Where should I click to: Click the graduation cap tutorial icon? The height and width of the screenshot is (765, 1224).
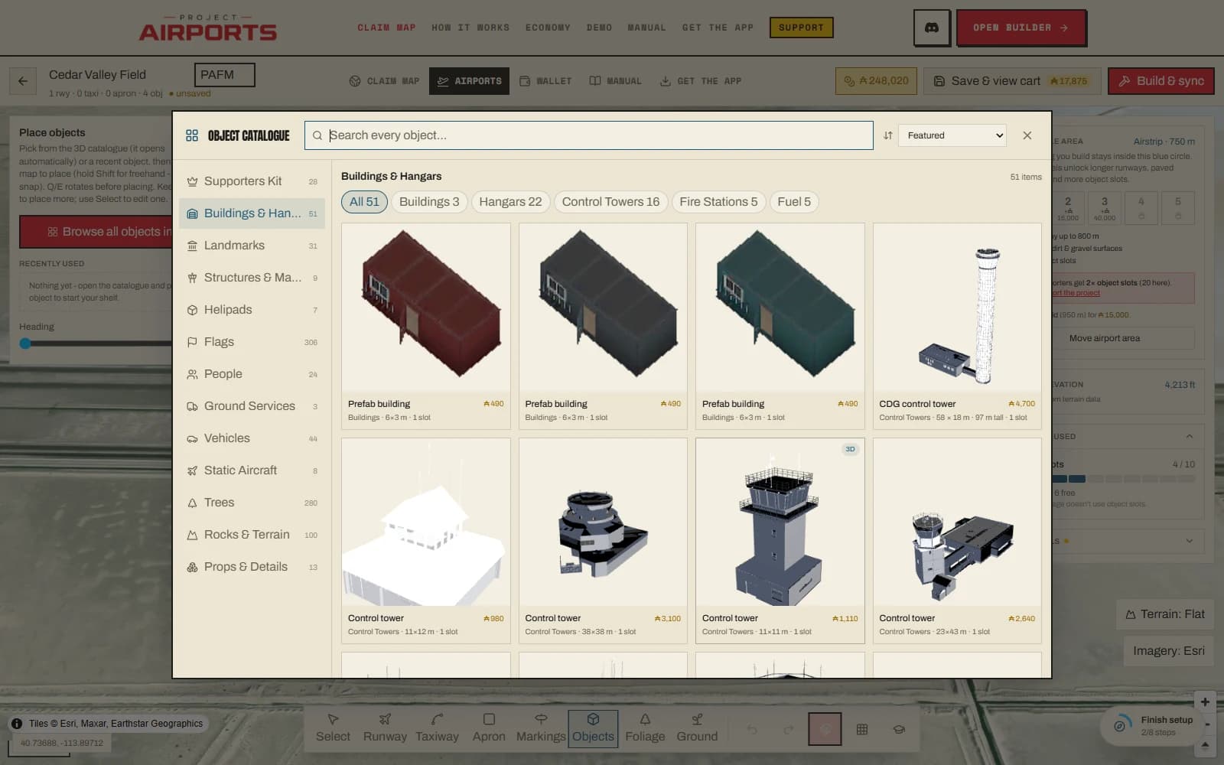(899, 729)
